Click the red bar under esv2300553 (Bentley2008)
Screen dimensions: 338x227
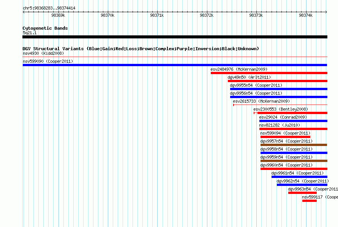pos(291,113)
